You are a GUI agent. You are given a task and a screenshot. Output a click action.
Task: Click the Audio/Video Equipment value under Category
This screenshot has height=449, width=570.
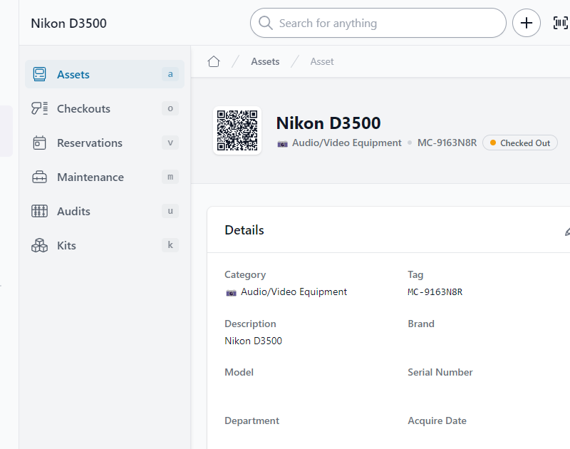294,291
